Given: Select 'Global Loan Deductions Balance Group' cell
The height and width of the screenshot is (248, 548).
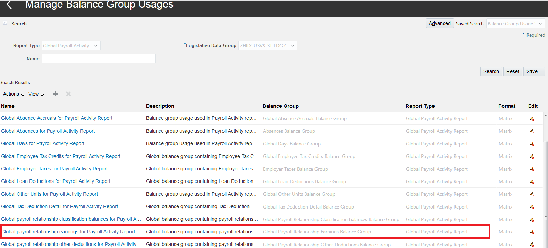Looking at the screenshot, I should [304, 181].
